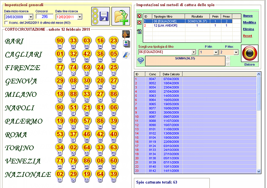This screenshot has height=188, width=267.
Task: Click the Concorsi 296 input field
Action: coord(45,16)
